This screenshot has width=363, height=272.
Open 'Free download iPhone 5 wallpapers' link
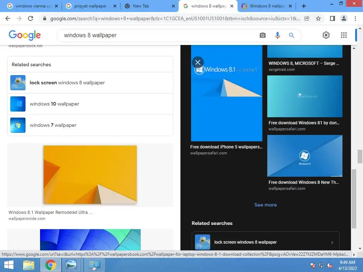[x=226, y=147]
